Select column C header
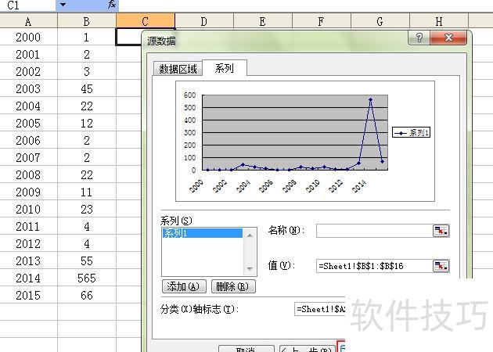Viewport: 493px width, 352px height. coord(146,21)
